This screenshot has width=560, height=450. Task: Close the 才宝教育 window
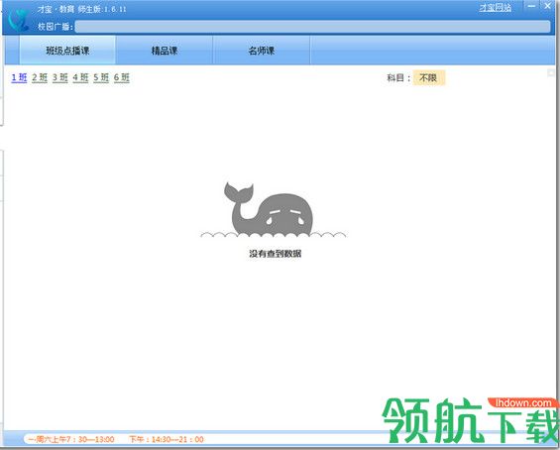[x=547, y=6]
